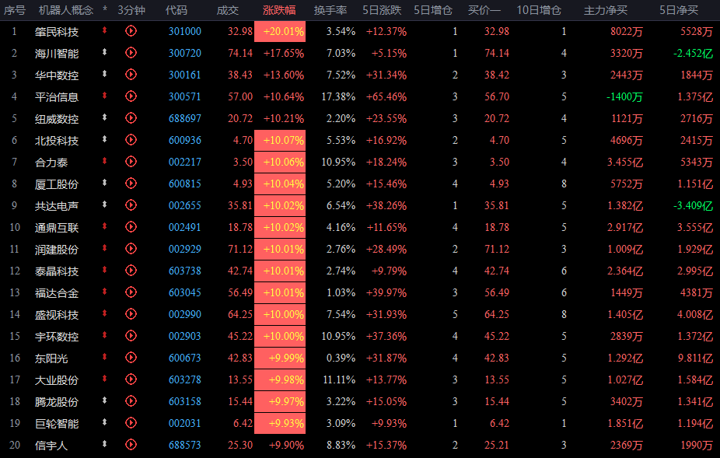Open stock code 301000
The image size is (720, 458).
tap(185, 31)
